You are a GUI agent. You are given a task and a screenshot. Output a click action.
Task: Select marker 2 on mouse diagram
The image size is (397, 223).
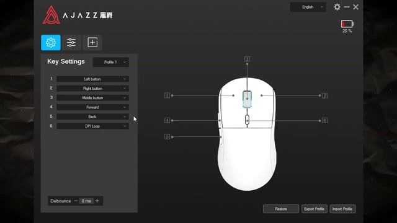(x=324, y=95)
